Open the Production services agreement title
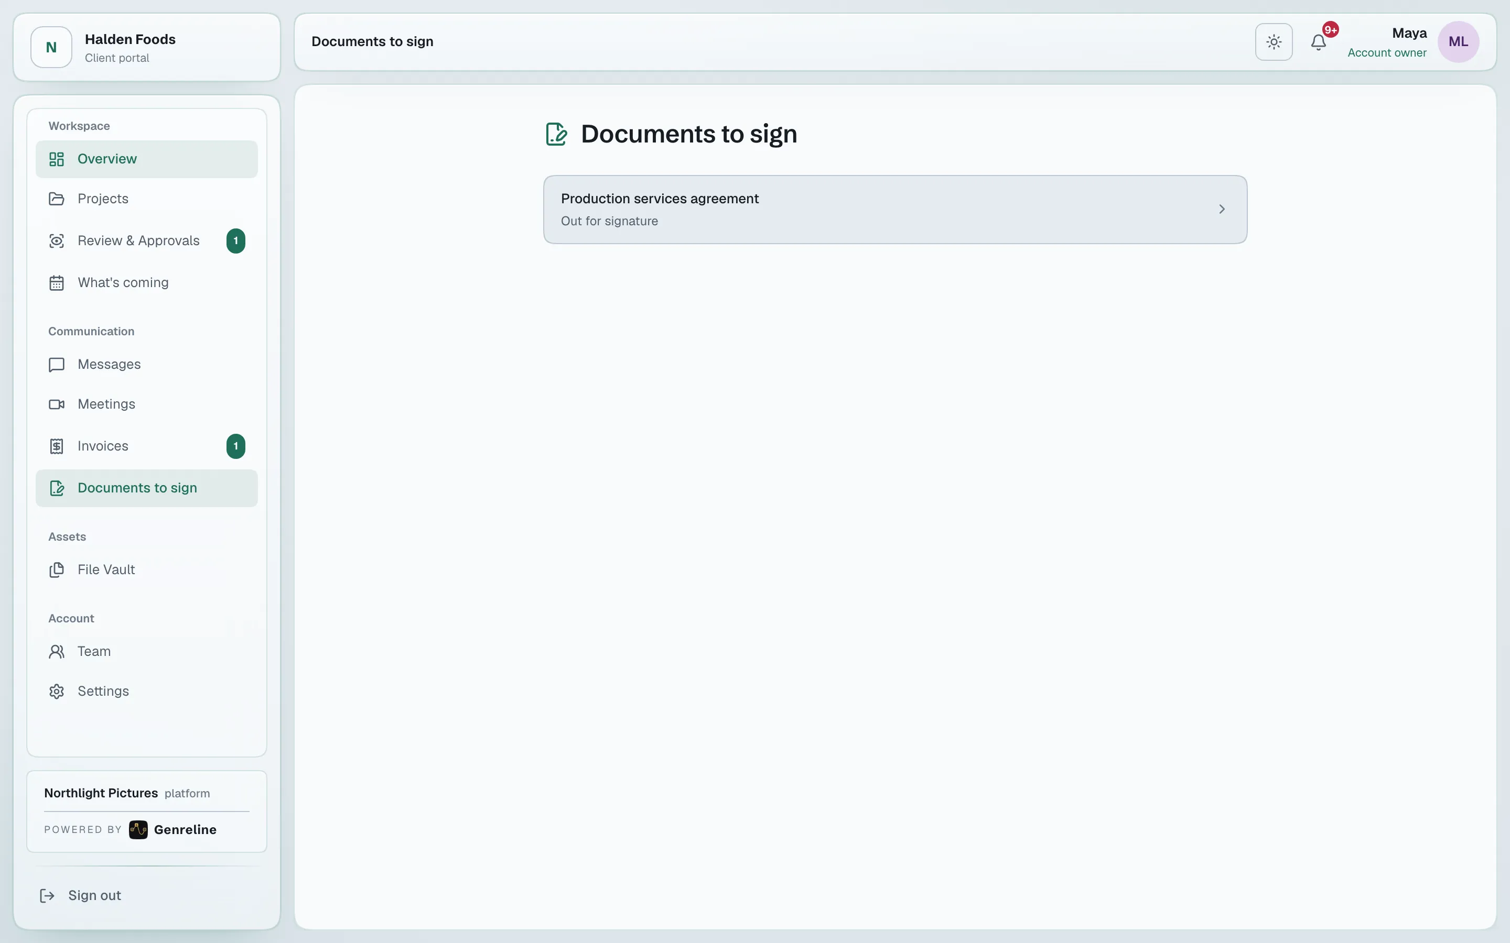 [x=660, y=199]
